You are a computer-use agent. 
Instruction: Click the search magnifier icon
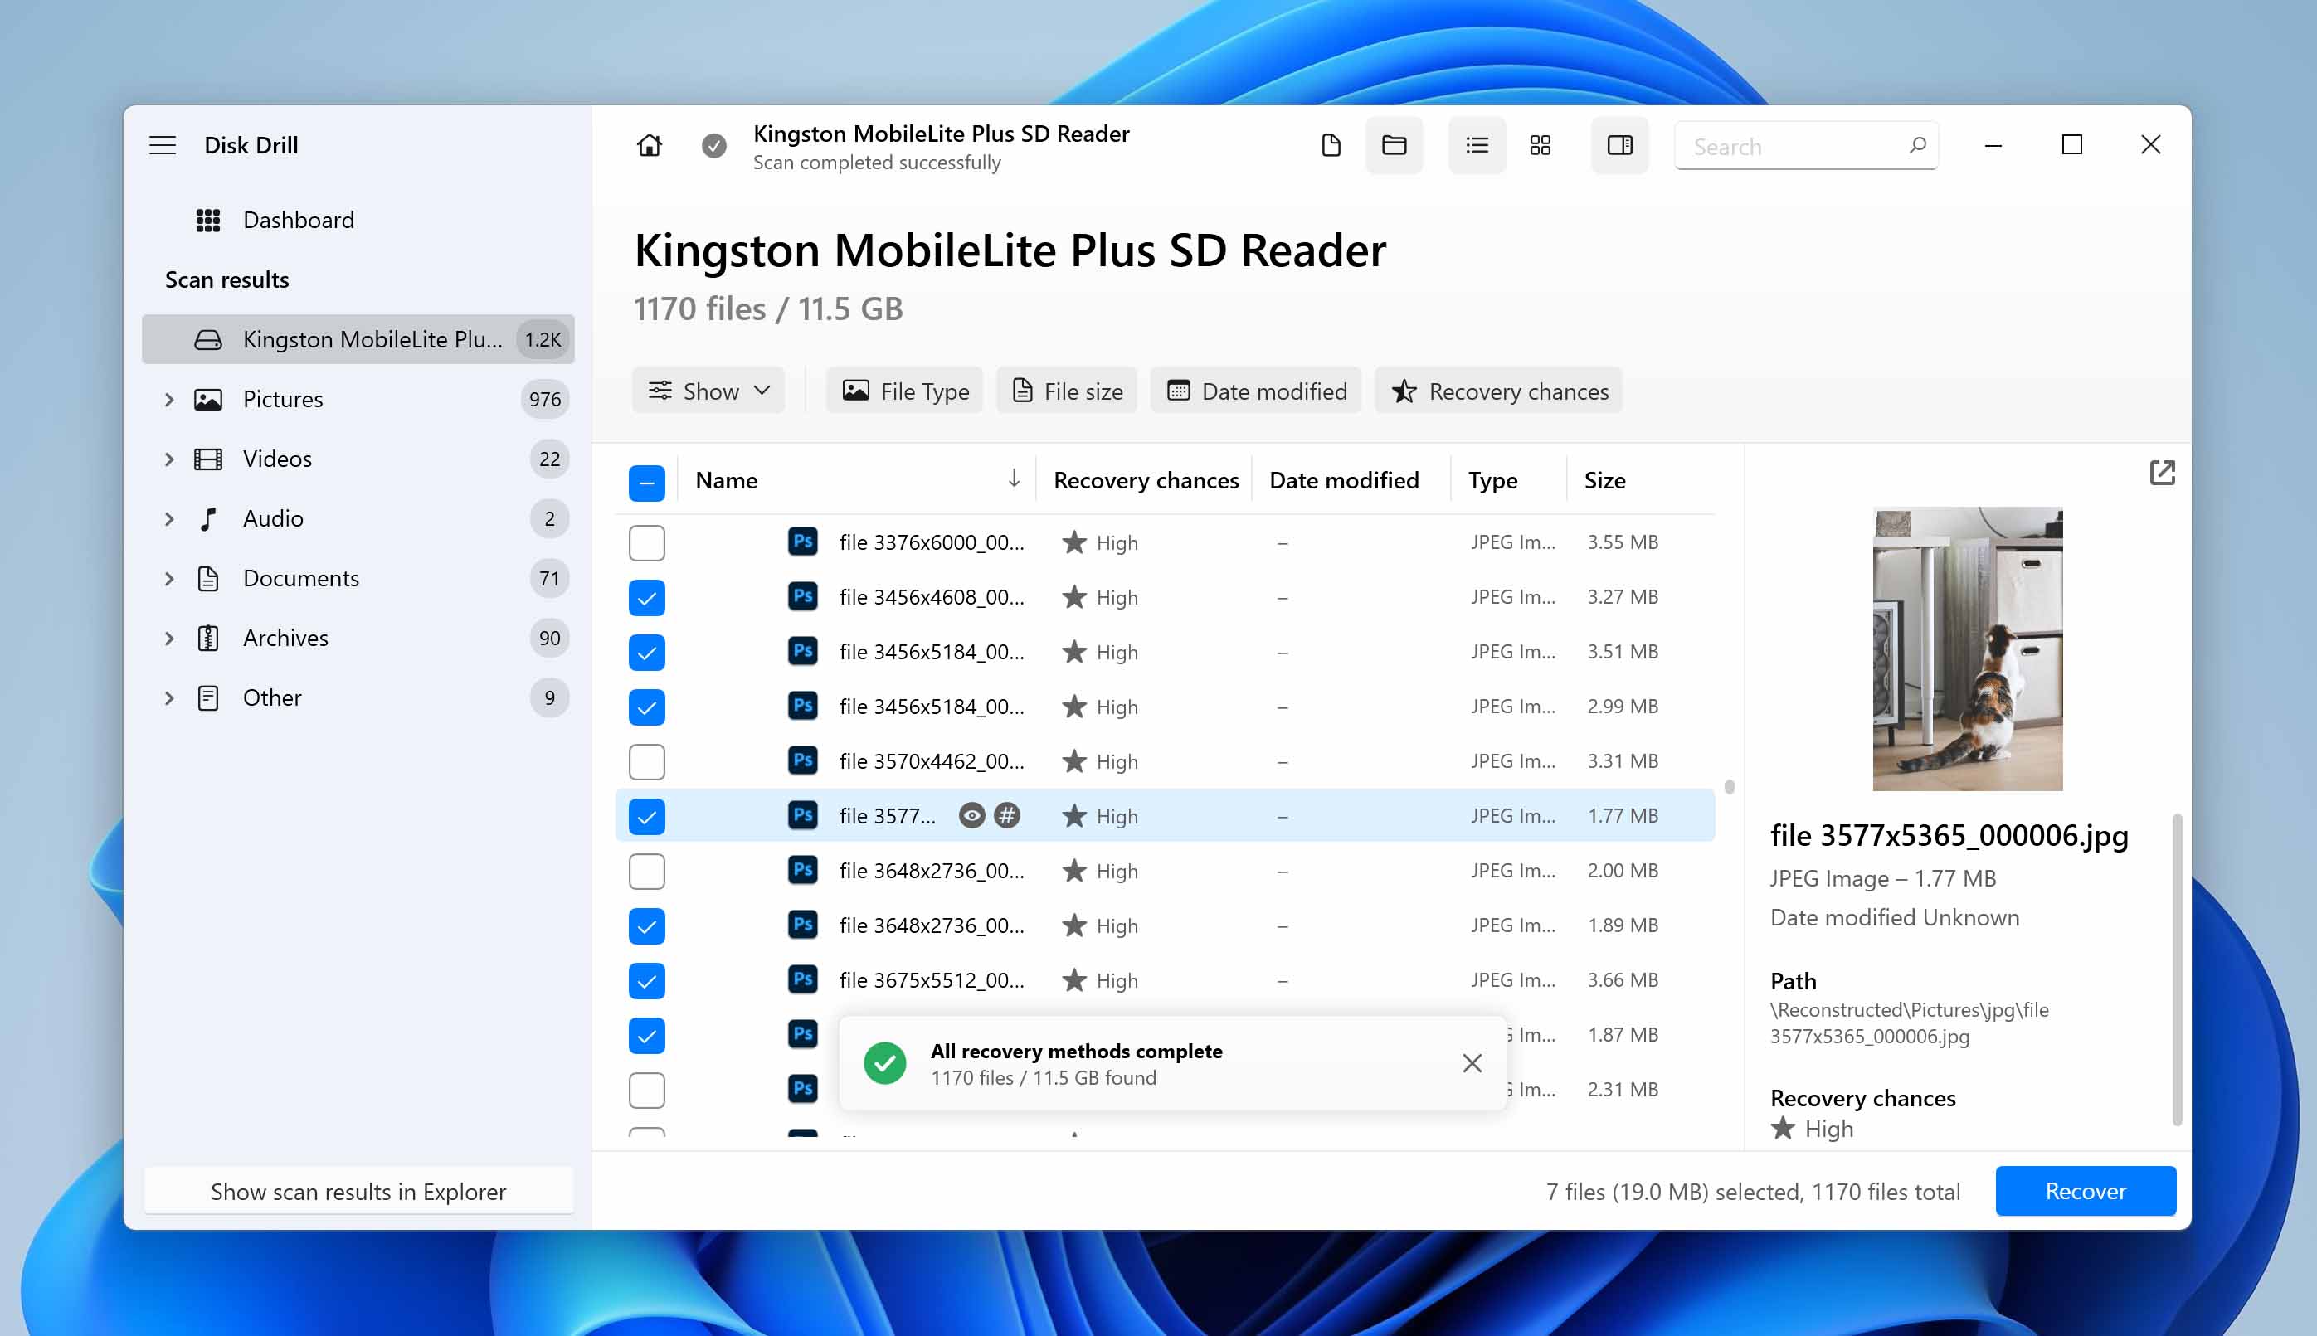[1917, 145]
